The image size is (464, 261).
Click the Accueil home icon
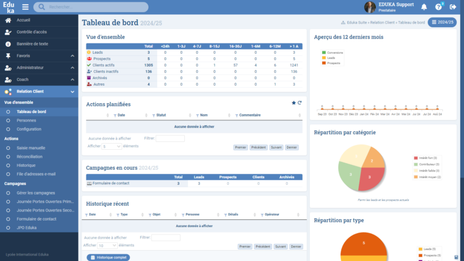coord(8,20)
